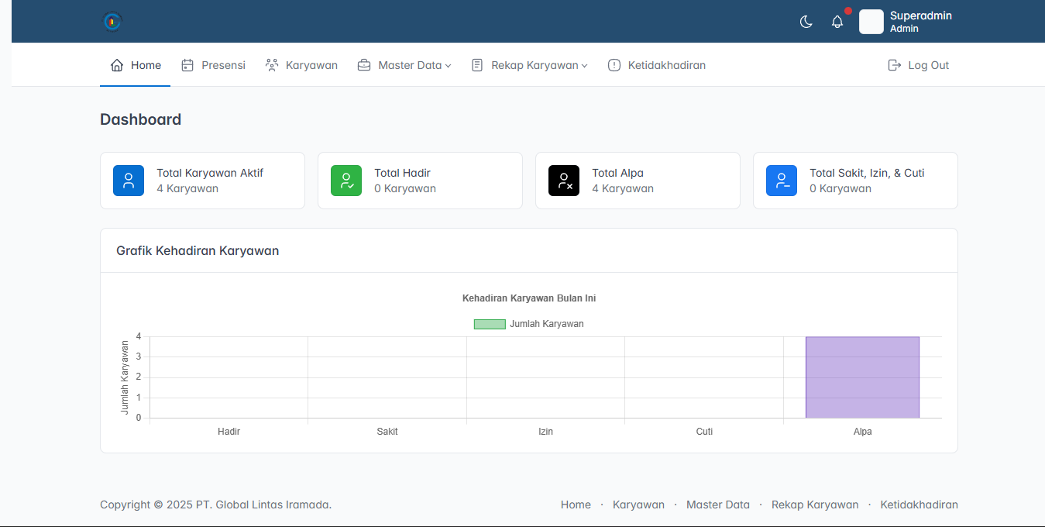The image size is (1045, 527).
Task: Open Rekap Karyawan link in footer
Action: [815, 505]
